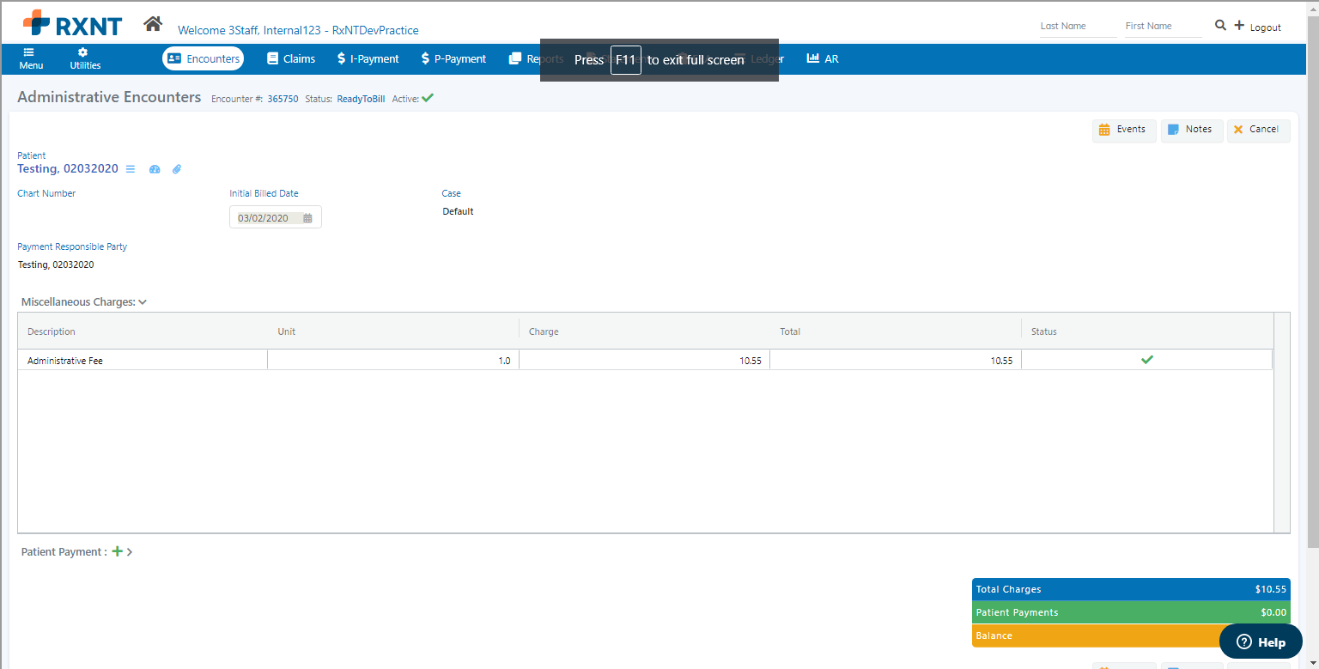Open the Claims tab
Screen dimensions: 1319x669
(291, 58)
